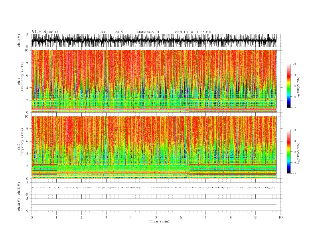Click the "VLF Spectra" title text

45,31
